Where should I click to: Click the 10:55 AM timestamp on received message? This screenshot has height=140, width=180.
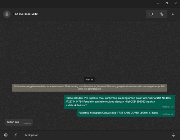27,123
